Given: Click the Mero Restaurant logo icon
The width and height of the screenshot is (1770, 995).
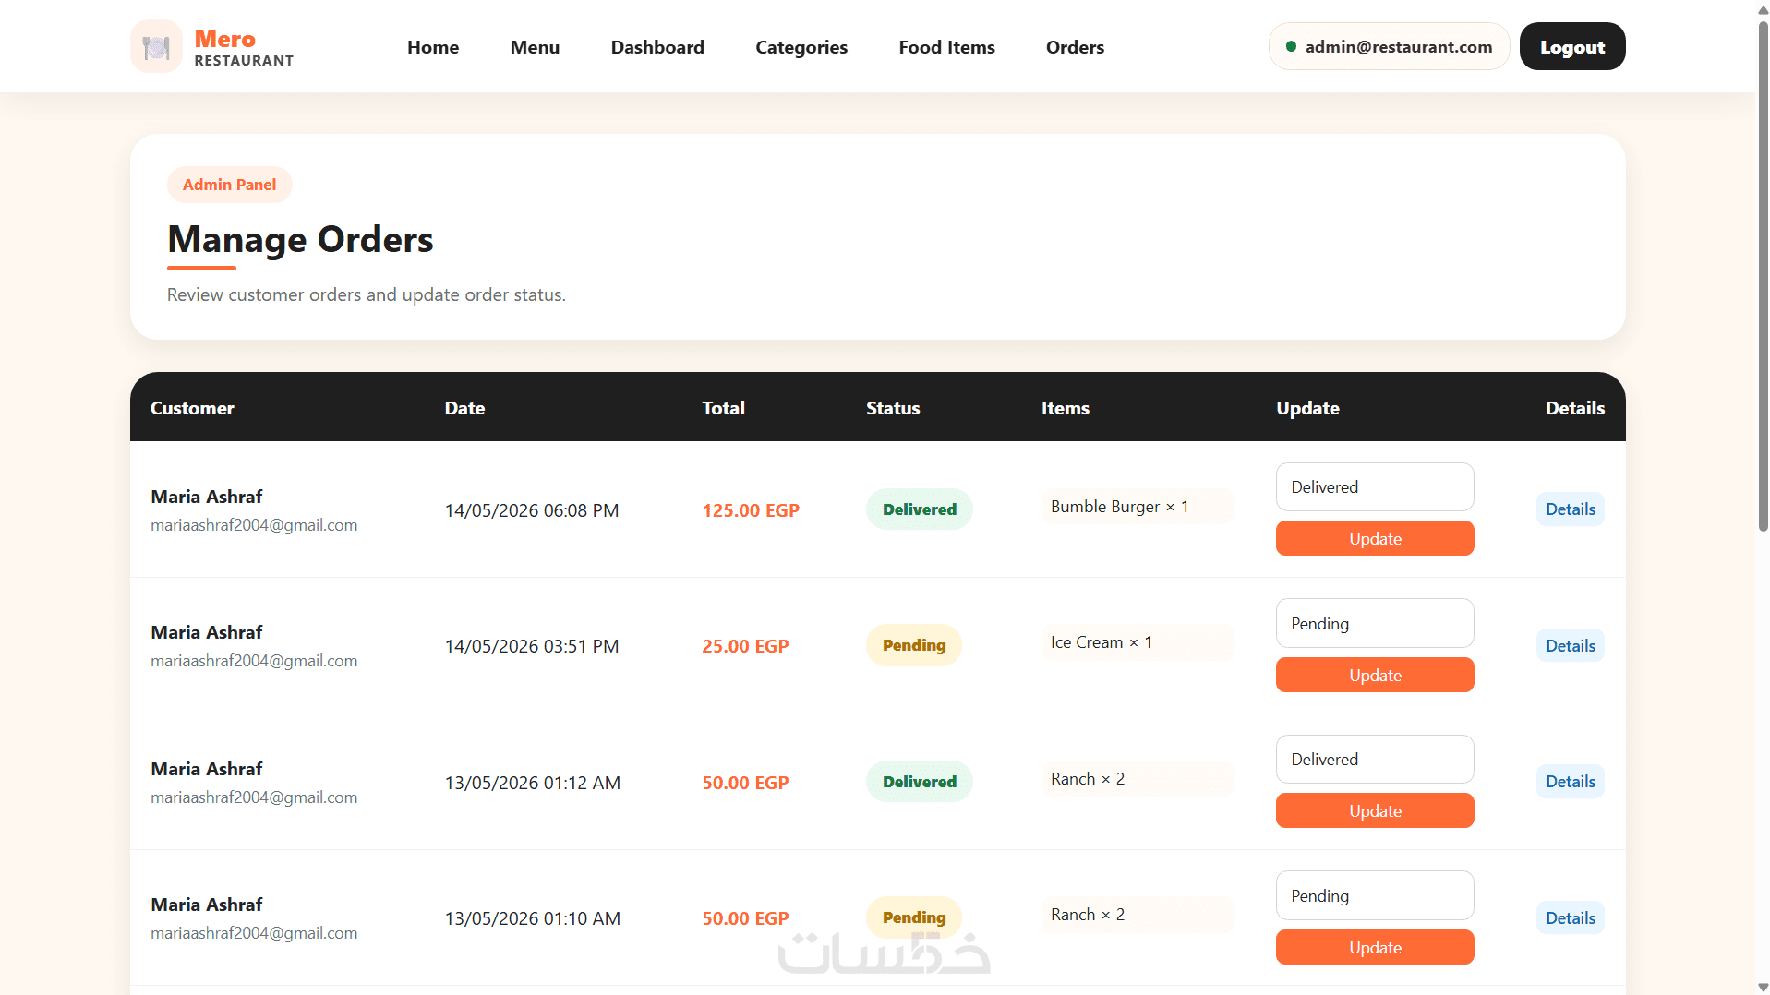Looking at the screenshot, I should tap(156, 46).
